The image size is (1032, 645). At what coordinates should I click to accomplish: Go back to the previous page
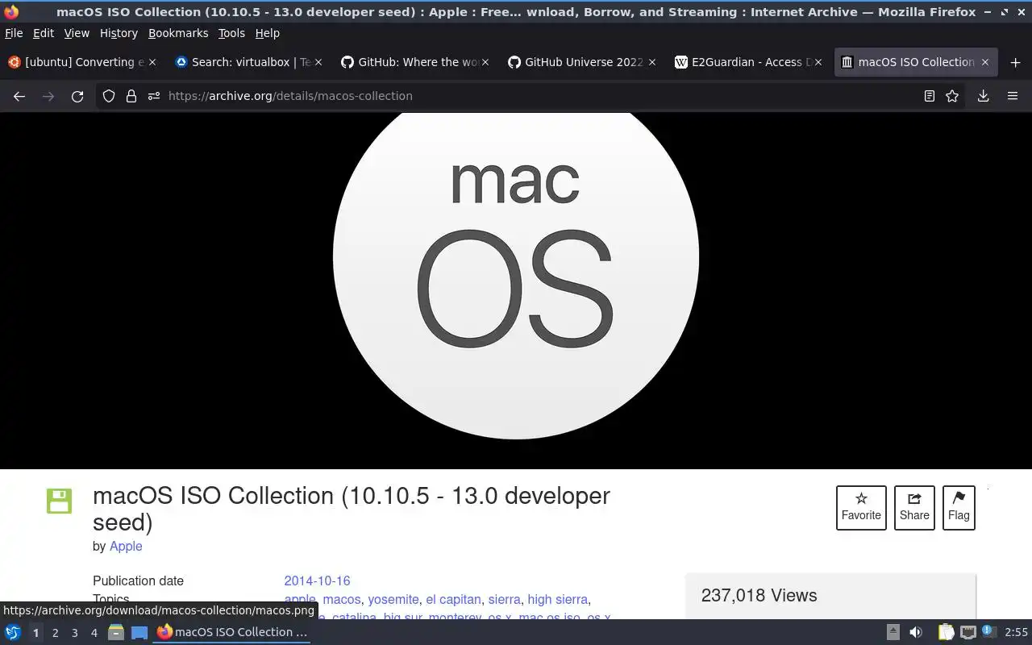(19, 96)
